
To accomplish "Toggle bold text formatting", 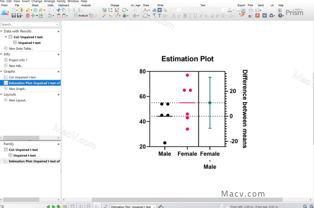I will [185, 16].
